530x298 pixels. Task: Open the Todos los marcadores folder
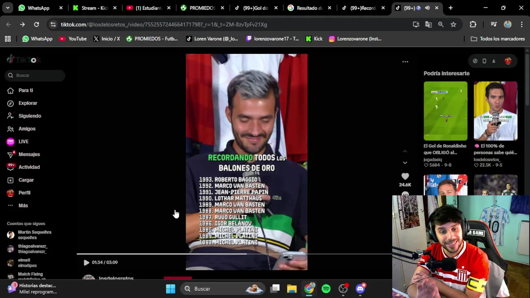click(498, 39)
